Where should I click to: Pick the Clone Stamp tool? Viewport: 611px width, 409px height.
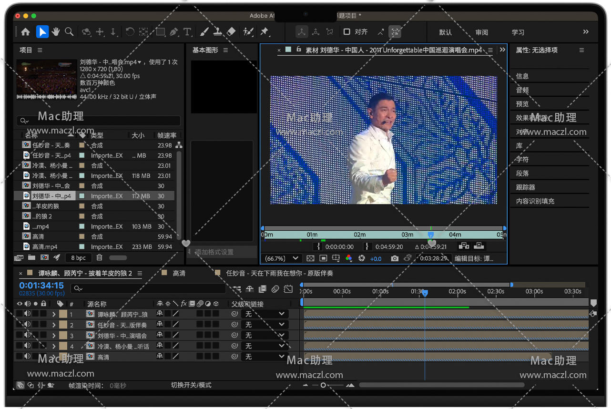click(x=217, y=32)
